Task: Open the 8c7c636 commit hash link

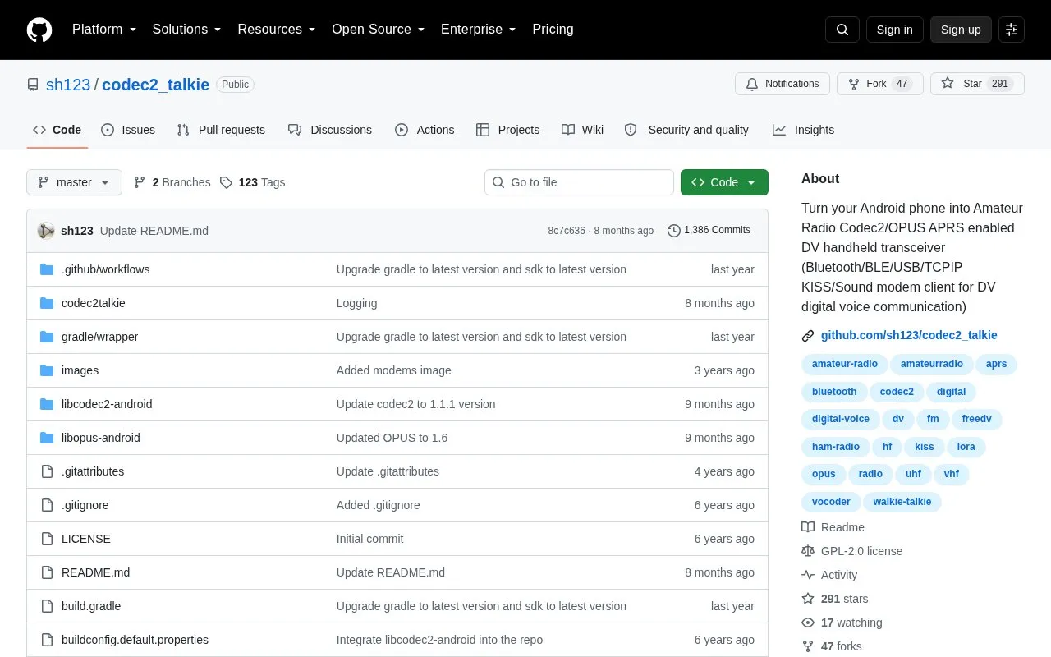Action: tap(567, 231)
